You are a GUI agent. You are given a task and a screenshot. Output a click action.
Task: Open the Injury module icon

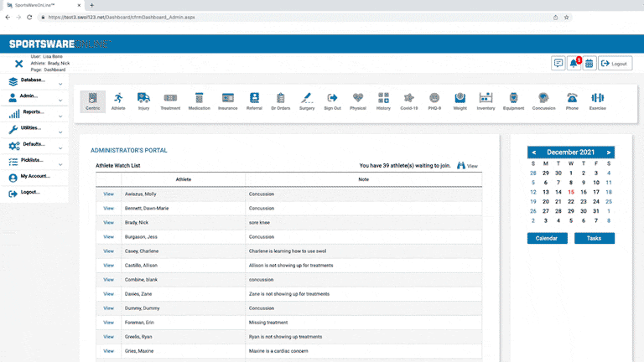pyautogui.click(x=143, y=101)
